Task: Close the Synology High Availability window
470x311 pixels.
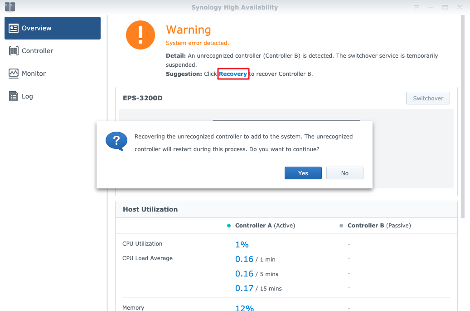Action: coord(460,7)
